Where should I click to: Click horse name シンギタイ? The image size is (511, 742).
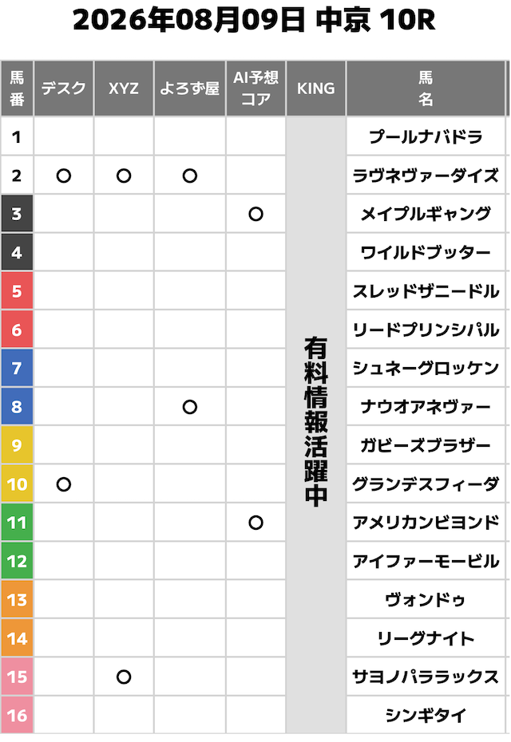tap(426, 715)
